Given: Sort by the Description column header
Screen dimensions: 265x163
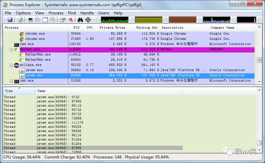Looking at the screenshot, I should click(184, 28).
